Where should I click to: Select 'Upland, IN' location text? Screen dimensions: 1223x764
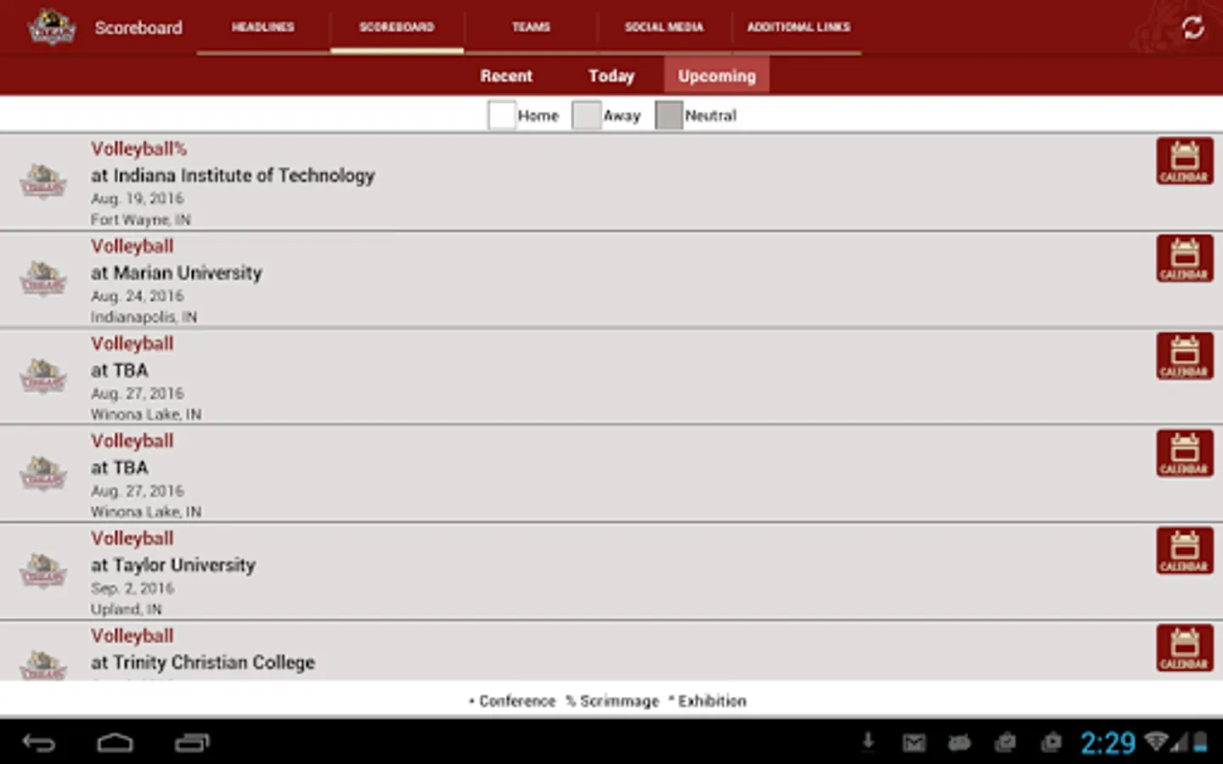(126, 610)
